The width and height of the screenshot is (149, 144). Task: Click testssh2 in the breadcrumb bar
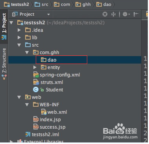pos(17,4)
